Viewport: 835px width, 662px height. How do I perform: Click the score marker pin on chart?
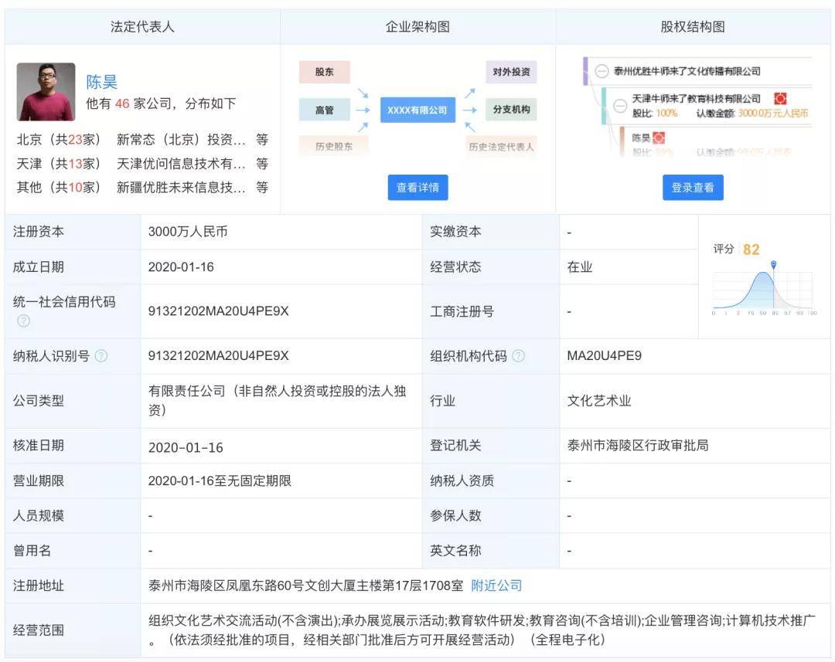pos(773,264)
